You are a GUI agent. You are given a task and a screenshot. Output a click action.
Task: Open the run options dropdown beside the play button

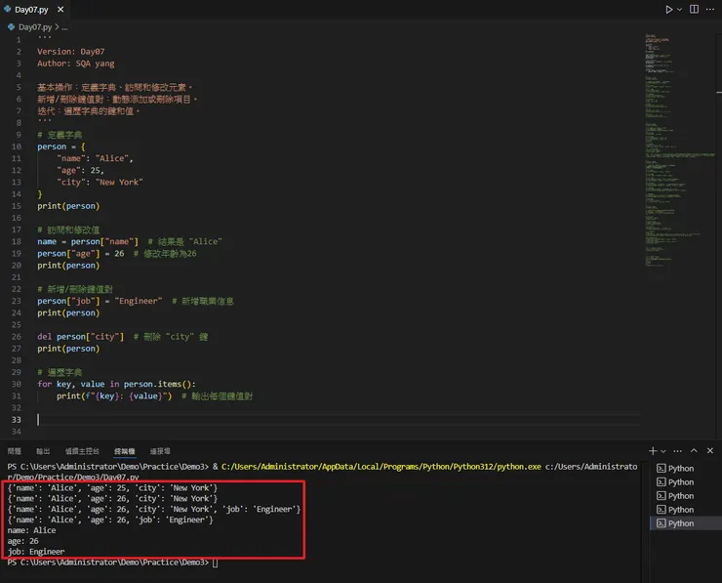click(x=679, y=9)
